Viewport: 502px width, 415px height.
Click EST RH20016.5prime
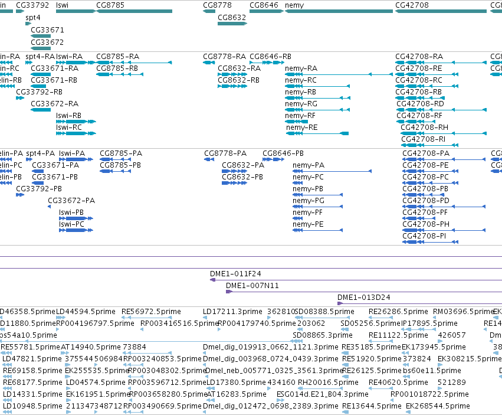(x=328, y=383)
